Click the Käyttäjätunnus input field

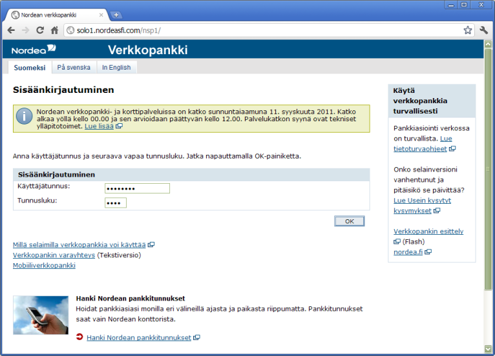[x=137, y=188]
